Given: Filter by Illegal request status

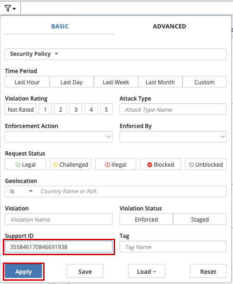Looking at the screenshot, I should pos(116,164).
